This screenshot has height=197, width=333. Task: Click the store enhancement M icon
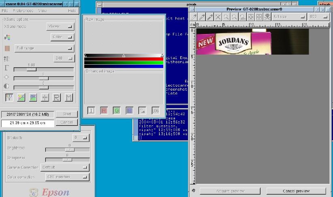(x=69, y=97)
